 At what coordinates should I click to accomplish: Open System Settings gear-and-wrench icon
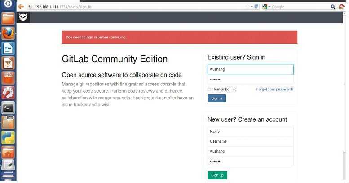tap(8, 93)
